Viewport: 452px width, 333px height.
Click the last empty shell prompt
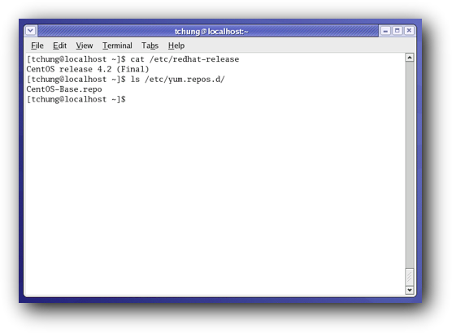76,99
